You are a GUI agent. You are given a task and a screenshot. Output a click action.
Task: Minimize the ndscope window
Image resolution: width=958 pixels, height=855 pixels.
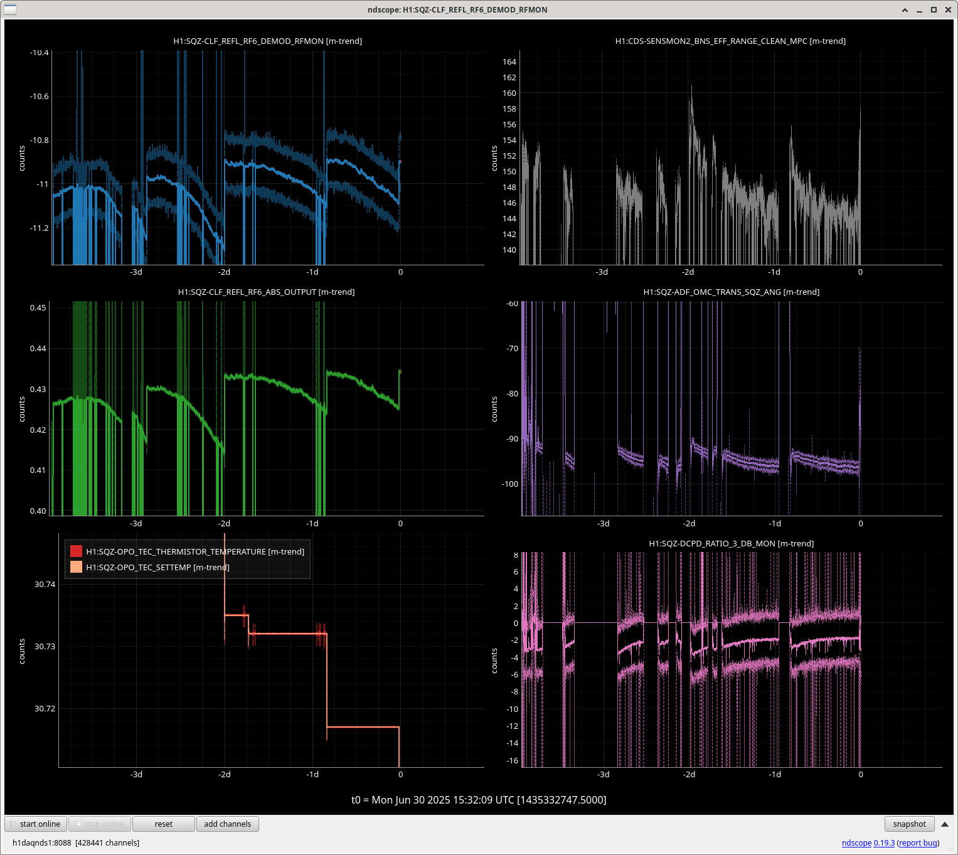coord(920,10)
